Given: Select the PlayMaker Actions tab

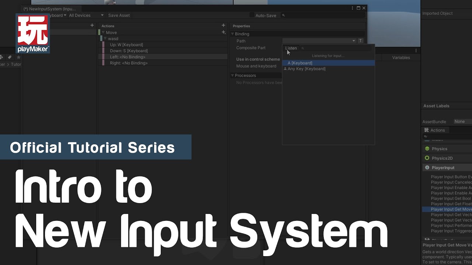Looking at the screenshot, I should point(435,130).
